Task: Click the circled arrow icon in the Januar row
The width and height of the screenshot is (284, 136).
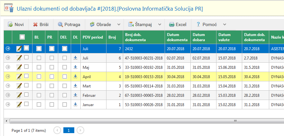Action: pos(8,104)
